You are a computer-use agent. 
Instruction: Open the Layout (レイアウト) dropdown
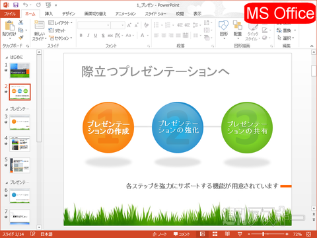(x=60, y=22)
